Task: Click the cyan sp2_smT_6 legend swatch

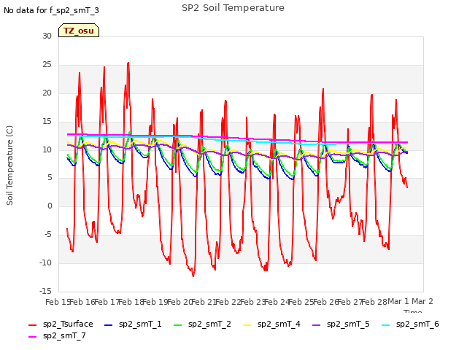Action: pyautogui.click(x=385, y=325)
